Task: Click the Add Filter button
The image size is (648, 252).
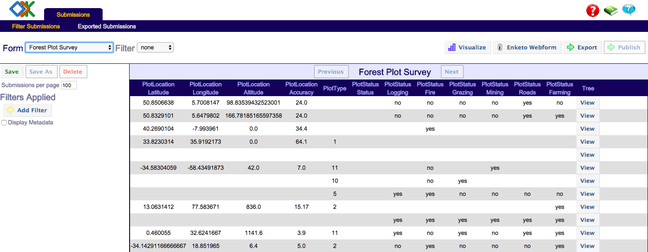Action: (x=27, y=110)
